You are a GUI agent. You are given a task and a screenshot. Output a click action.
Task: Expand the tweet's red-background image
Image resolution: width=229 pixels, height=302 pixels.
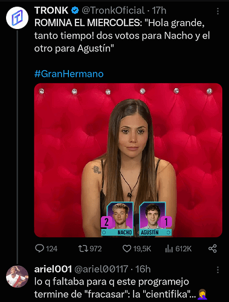point(128,160)
